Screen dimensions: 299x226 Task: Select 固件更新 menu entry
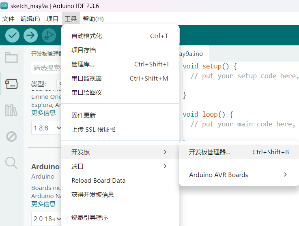(x=120, y=115)
